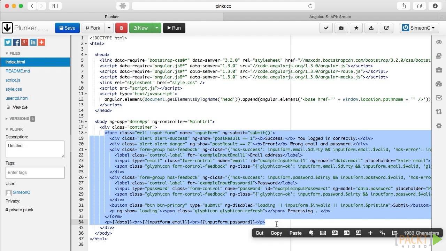Screen dimensions: 446x251
Task: Click the mail envelope icon in popup bar
Action: click(x=323, y=233)
